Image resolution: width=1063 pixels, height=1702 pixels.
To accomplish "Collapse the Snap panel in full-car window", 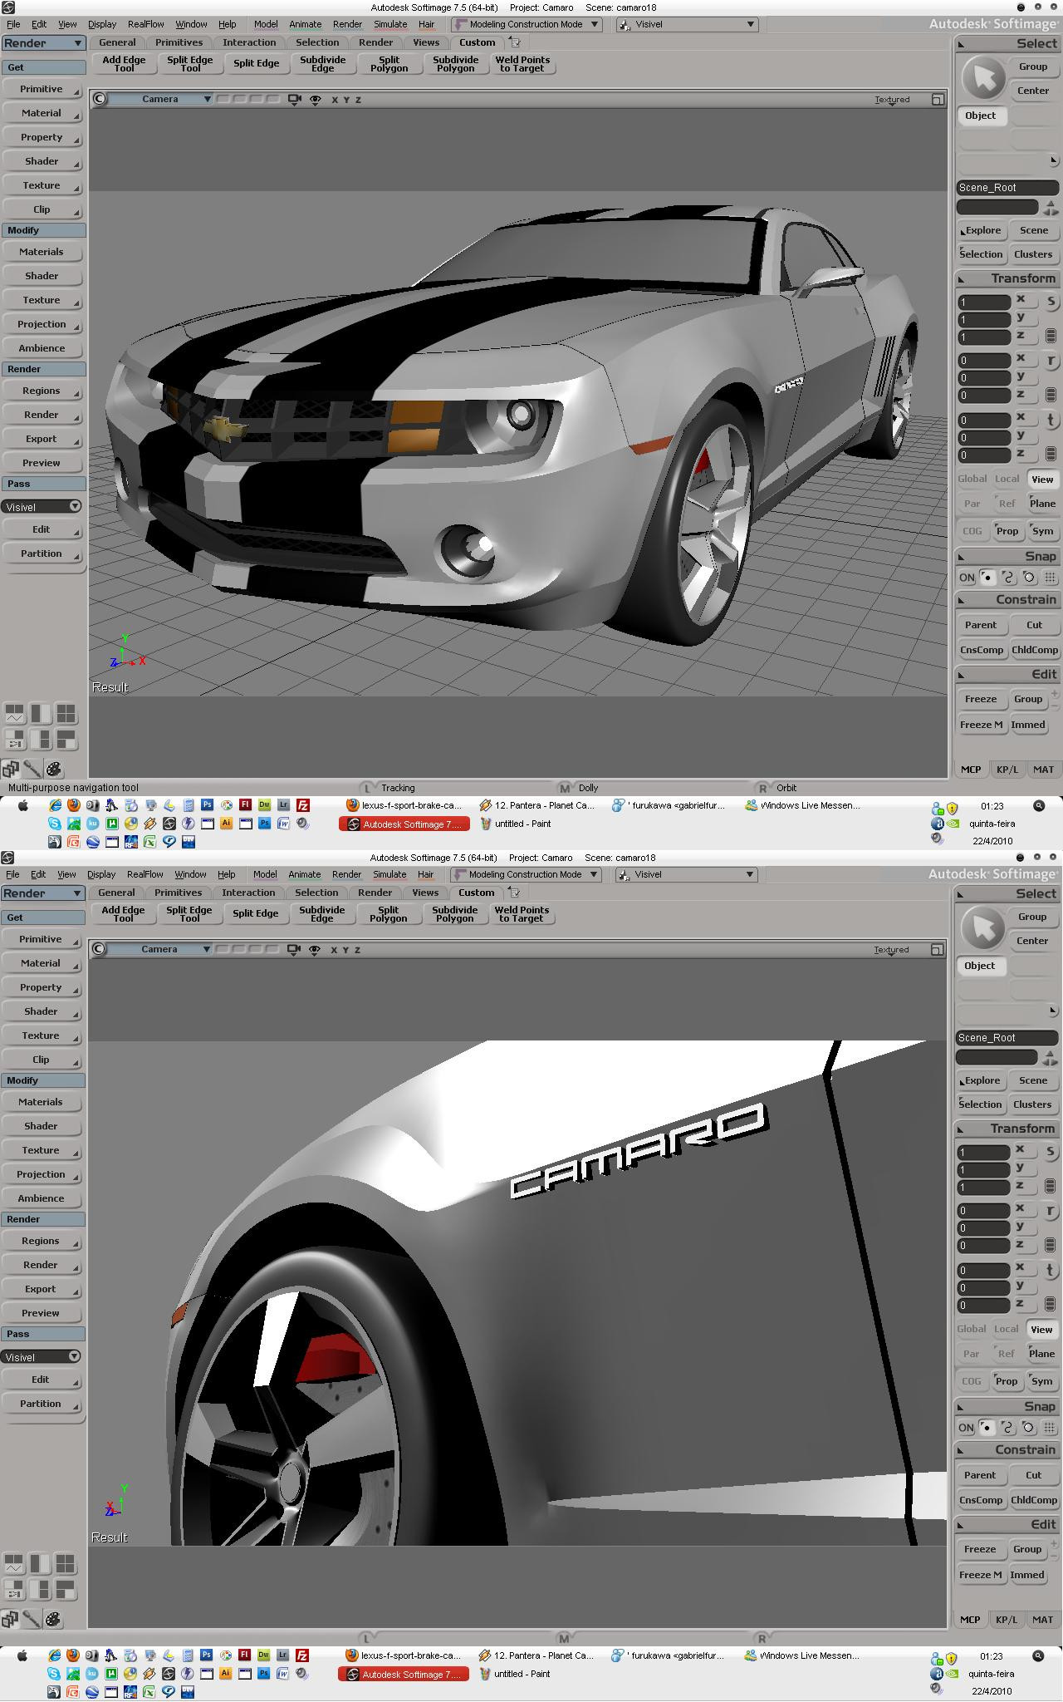I will (962, 557).
